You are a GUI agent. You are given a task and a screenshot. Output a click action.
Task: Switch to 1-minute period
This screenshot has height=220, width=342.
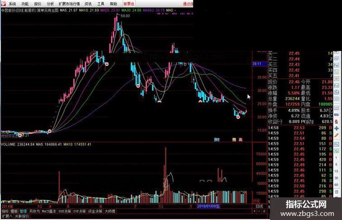tap(336, 158)
